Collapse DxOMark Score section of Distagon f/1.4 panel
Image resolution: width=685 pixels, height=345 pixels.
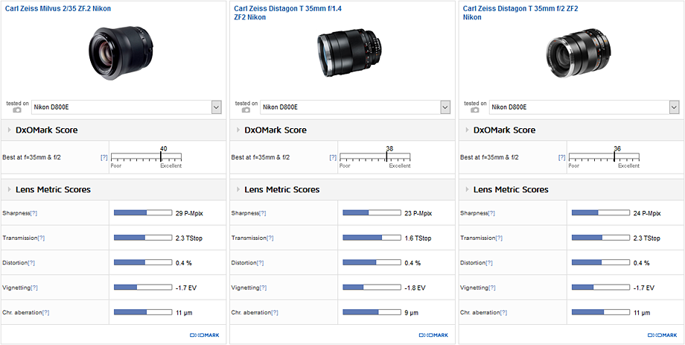238,130
